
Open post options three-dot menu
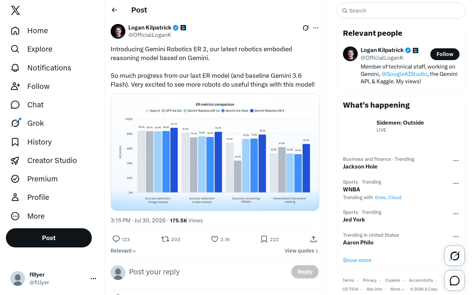pos(316,28)
